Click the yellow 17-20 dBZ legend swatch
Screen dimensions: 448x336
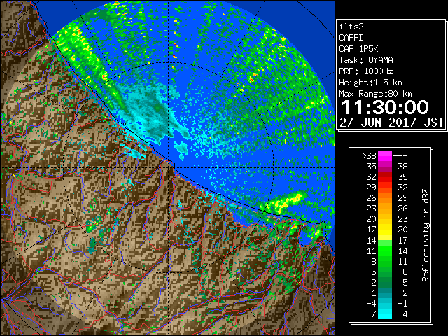[385, 230]
